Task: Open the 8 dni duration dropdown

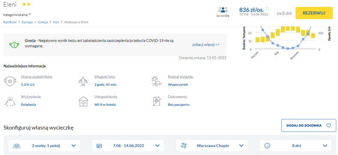Action: 296,146
